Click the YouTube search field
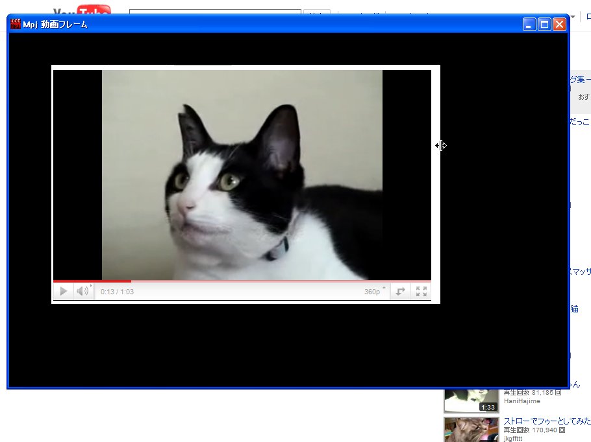The height and width of the screenshot is (442, 591). click(x=215, y=12)
